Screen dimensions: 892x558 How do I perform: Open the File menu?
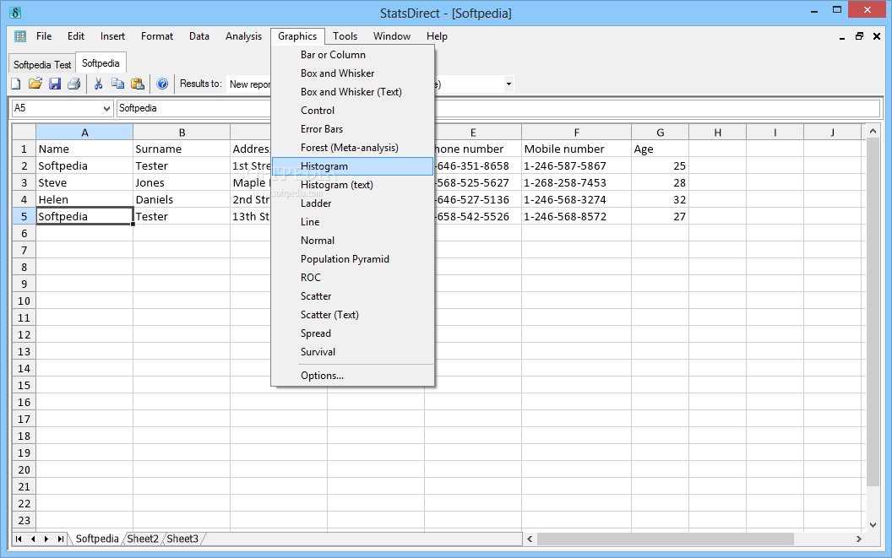pyautogui.click(x=44, y=36)
